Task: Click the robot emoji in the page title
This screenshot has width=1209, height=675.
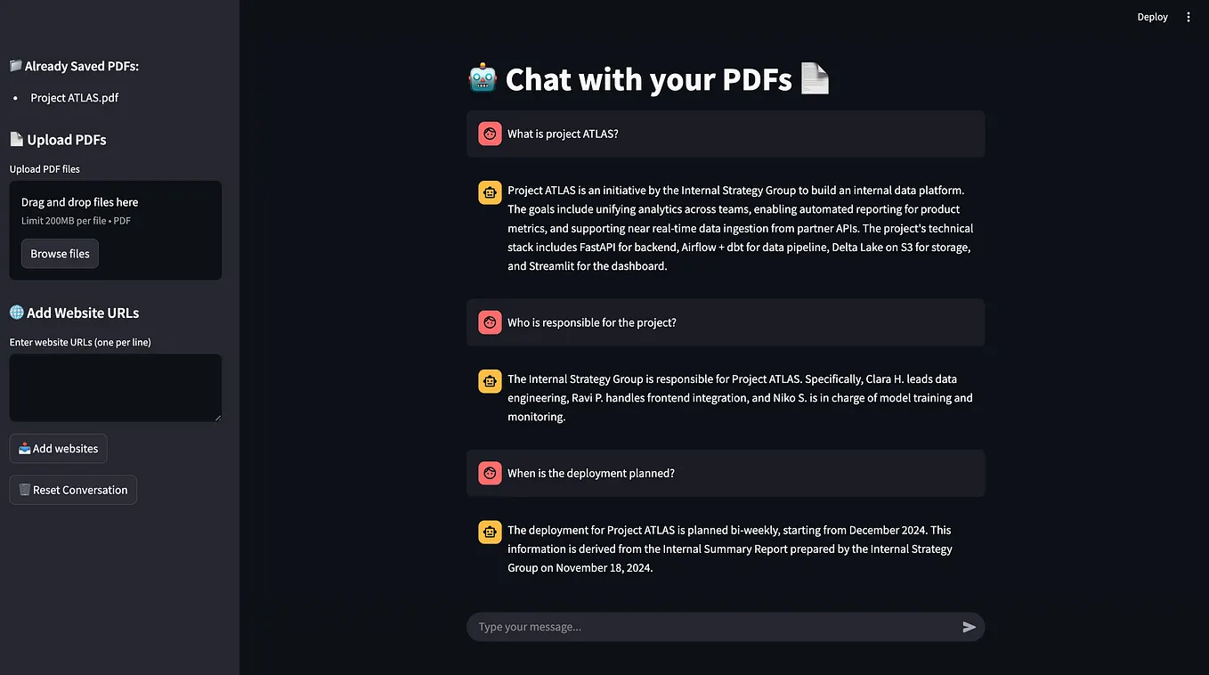Action: [x=482, y=78]
